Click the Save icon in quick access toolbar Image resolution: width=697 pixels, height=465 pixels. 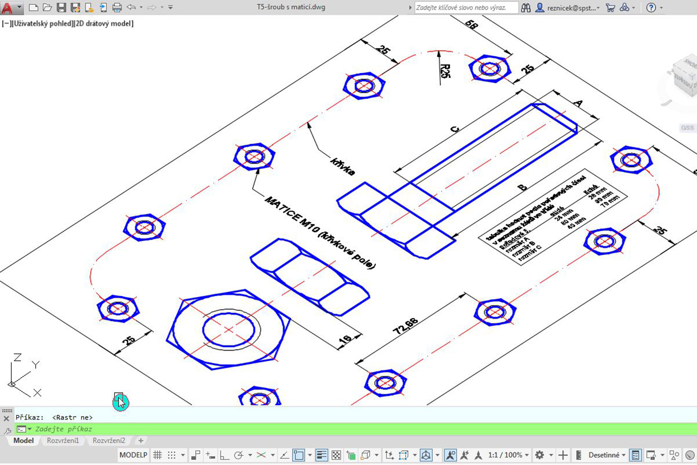tap(61, 7)
